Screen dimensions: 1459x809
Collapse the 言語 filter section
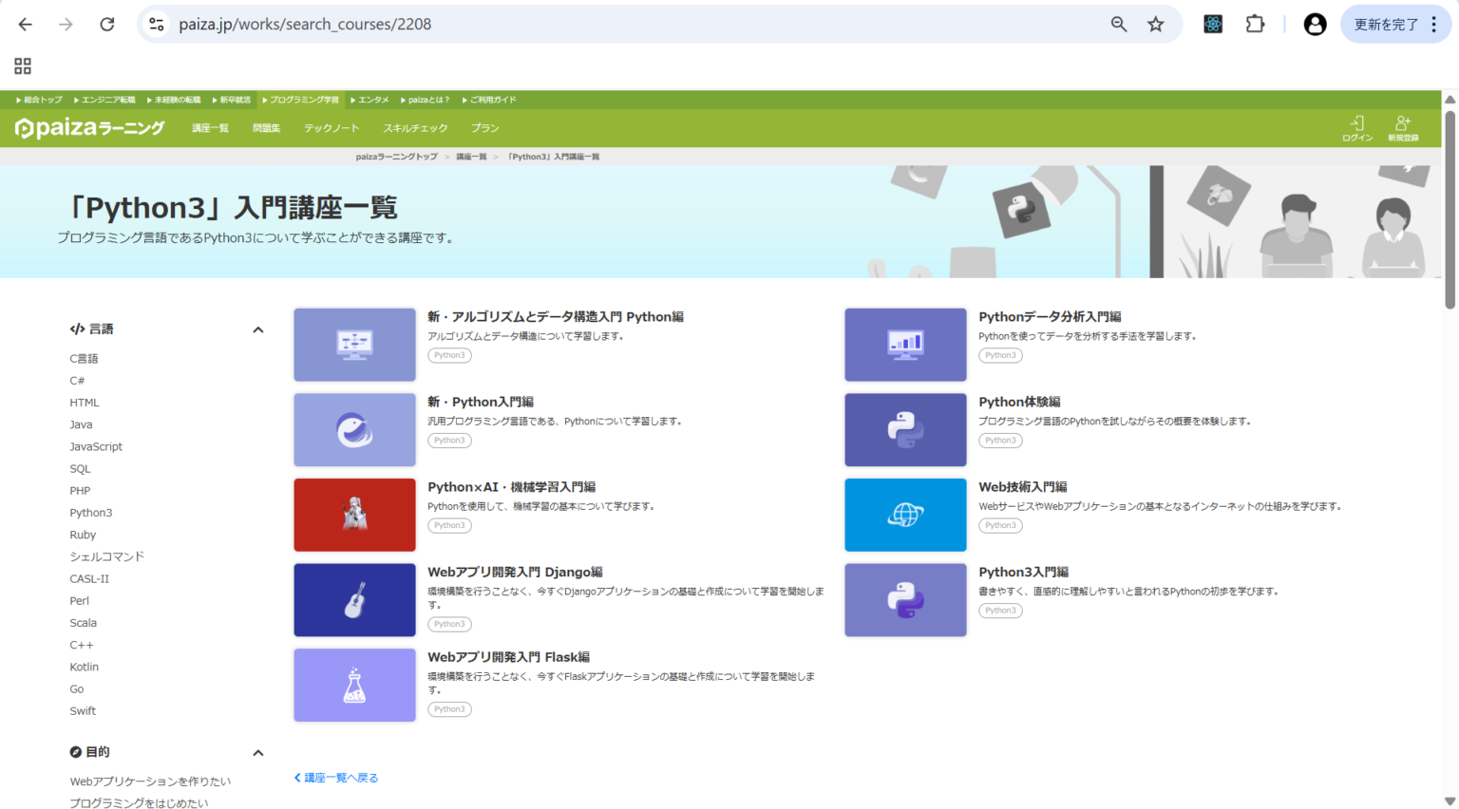tap(257, 329)
